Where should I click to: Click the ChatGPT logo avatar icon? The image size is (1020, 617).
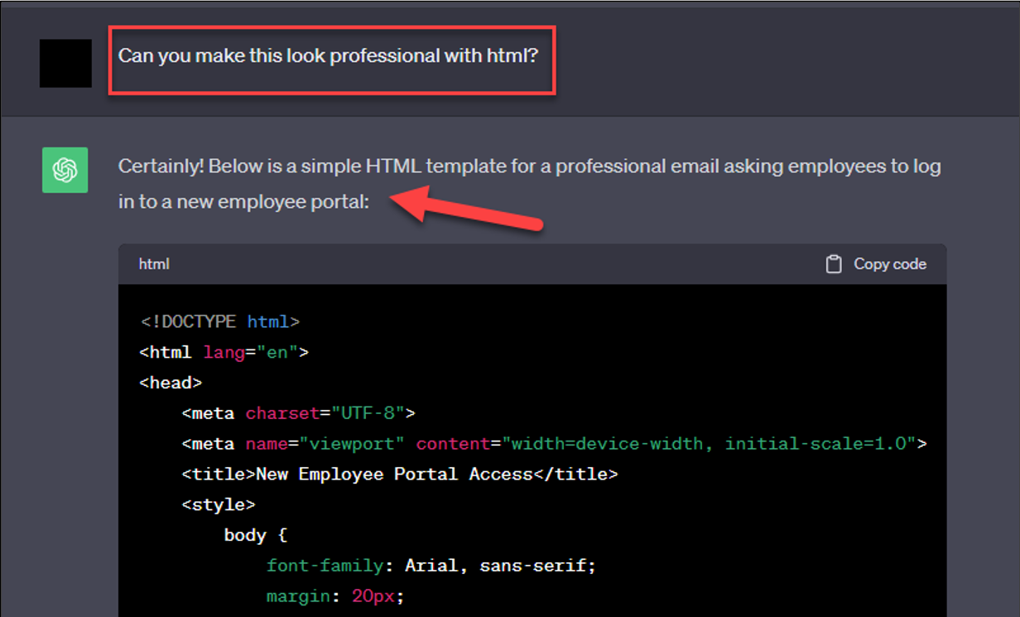65,170
